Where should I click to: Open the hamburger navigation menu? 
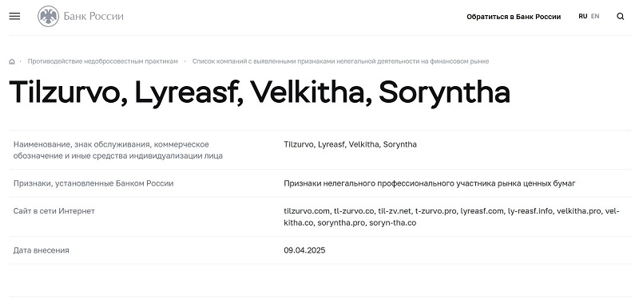point(14,16)
